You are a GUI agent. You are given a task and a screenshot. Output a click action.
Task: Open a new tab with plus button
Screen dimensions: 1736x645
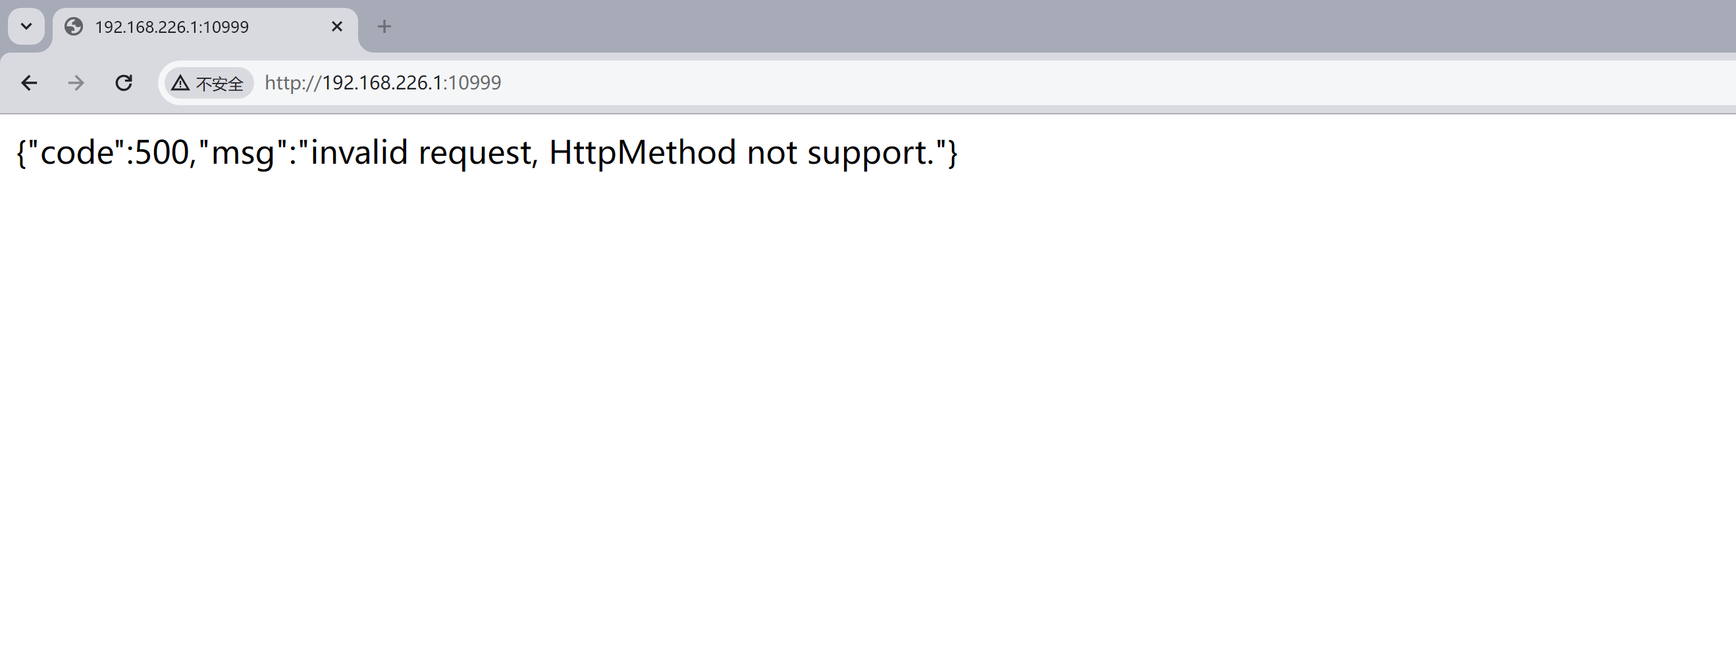pos(384,27)
